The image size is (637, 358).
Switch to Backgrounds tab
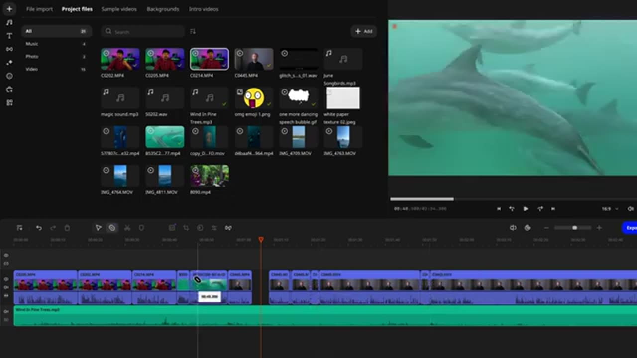163,9
